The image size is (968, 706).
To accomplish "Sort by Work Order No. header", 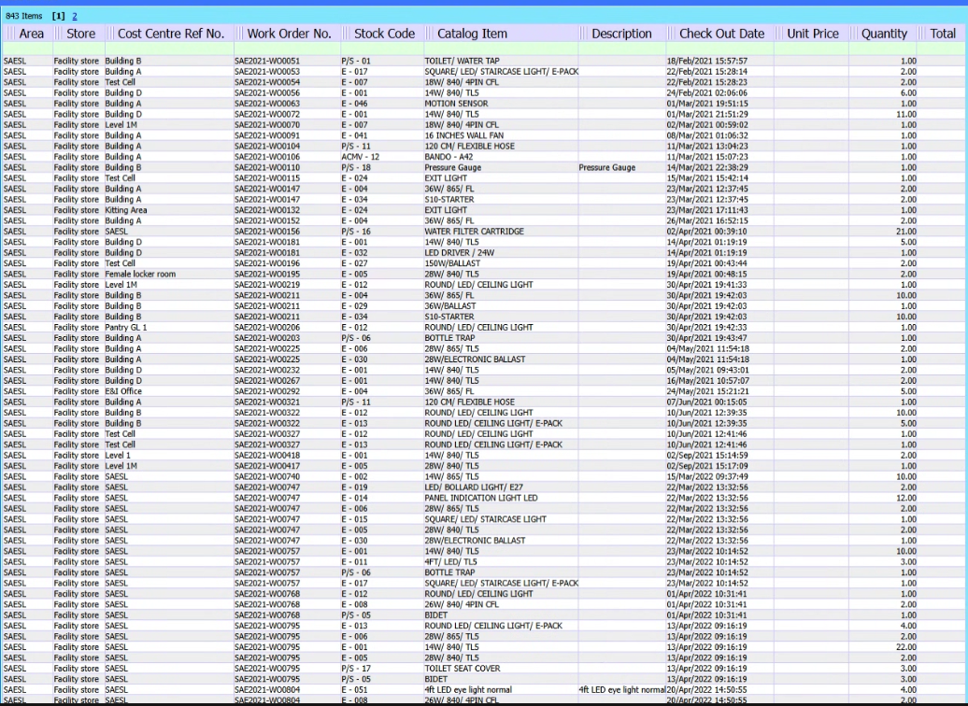I will [290, 34].
